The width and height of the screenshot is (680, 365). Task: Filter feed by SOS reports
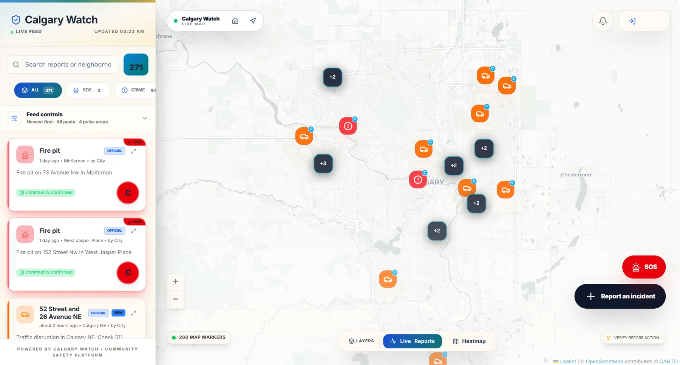(88, 90)
